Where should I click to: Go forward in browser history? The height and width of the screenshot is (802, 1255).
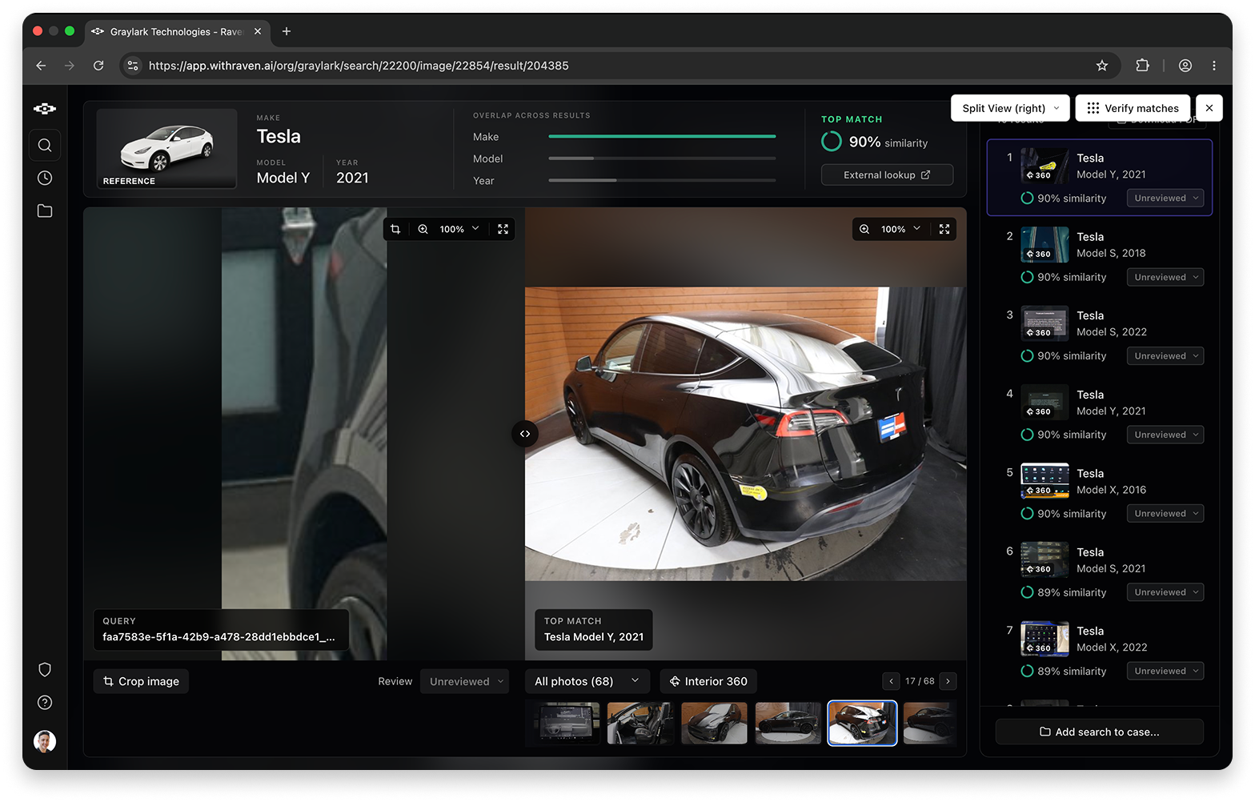point(70,66)
